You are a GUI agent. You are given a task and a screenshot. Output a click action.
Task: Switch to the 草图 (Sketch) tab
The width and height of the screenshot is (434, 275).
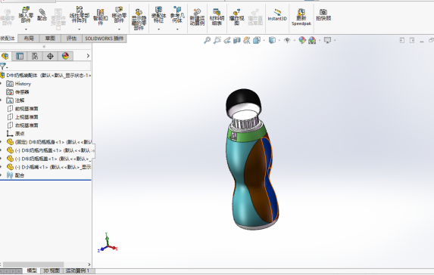(x=50, y=39)
